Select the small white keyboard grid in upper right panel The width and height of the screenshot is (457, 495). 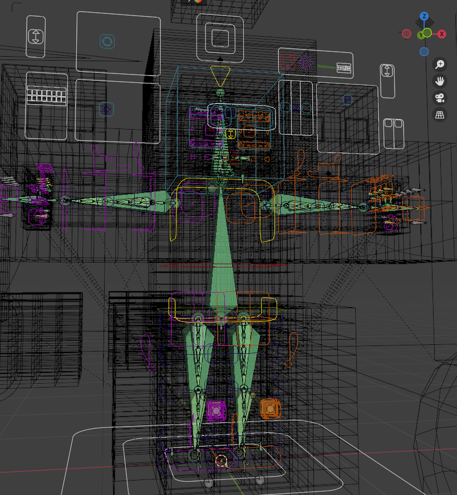click(344, 67)
